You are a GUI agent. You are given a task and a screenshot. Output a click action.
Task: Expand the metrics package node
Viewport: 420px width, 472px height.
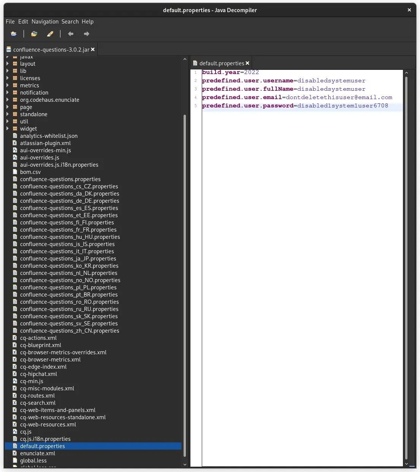(x=8, y=85)
